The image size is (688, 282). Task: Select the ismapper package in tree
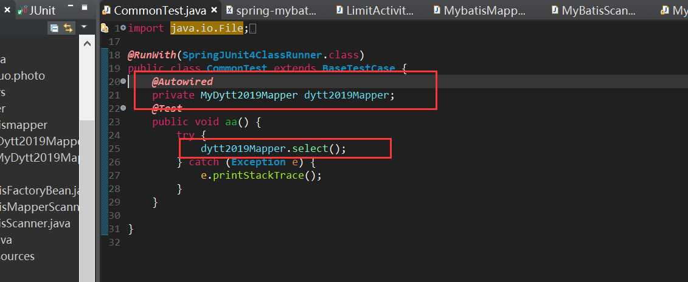pyautogui.click(x=23, y=125)
